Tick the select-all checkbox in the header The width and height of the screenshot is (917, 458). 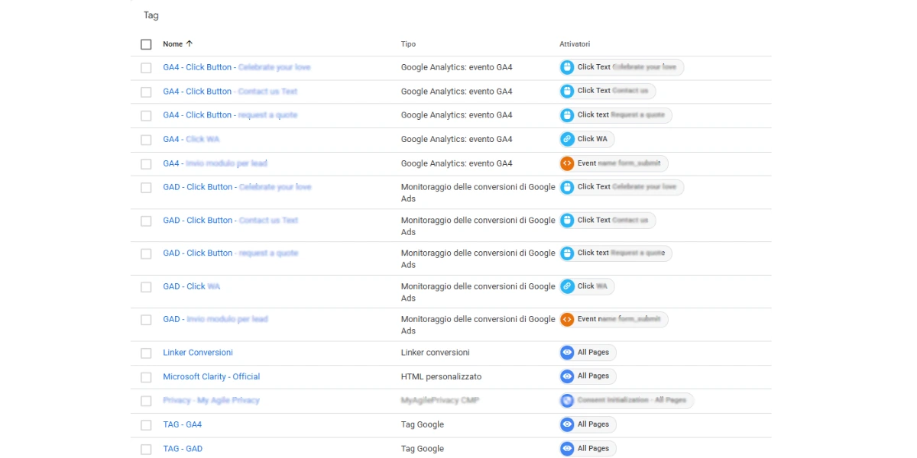(x=146, y=44)
